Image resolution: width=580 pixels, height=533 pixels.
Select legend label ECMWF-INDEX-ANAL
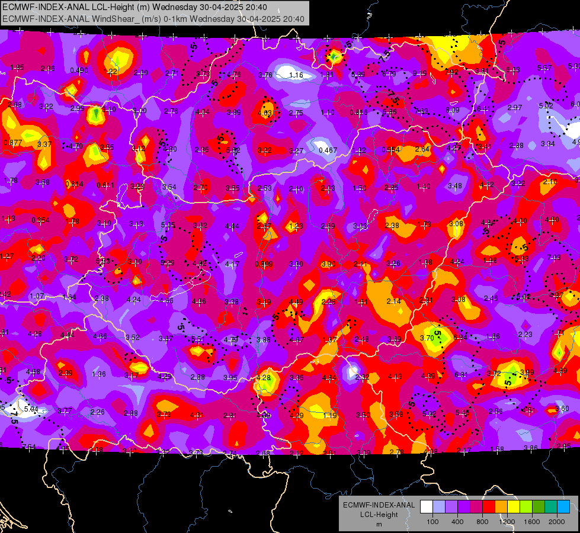pos(379,505)
